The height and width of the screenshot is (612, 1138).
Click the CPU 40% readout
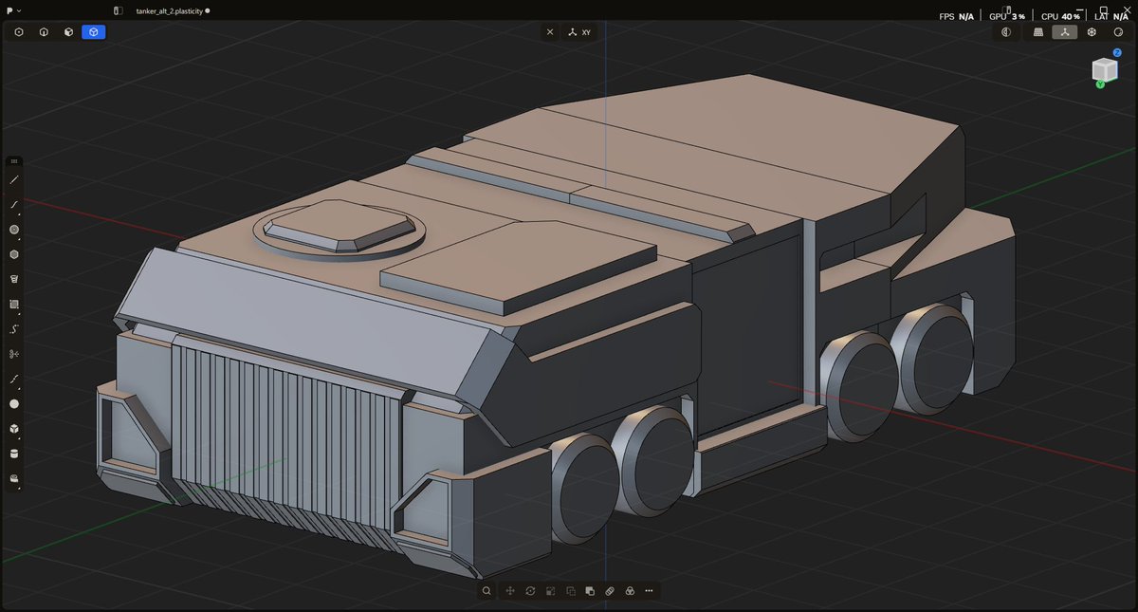[1060, 16]
